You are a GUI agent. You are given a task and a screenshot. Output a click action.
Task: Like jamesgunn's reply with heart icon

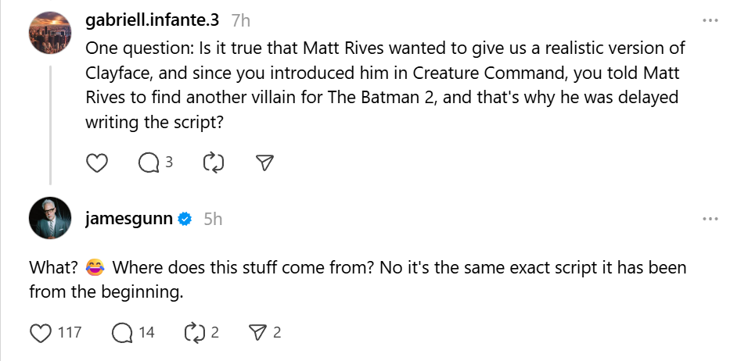point(41,333)
